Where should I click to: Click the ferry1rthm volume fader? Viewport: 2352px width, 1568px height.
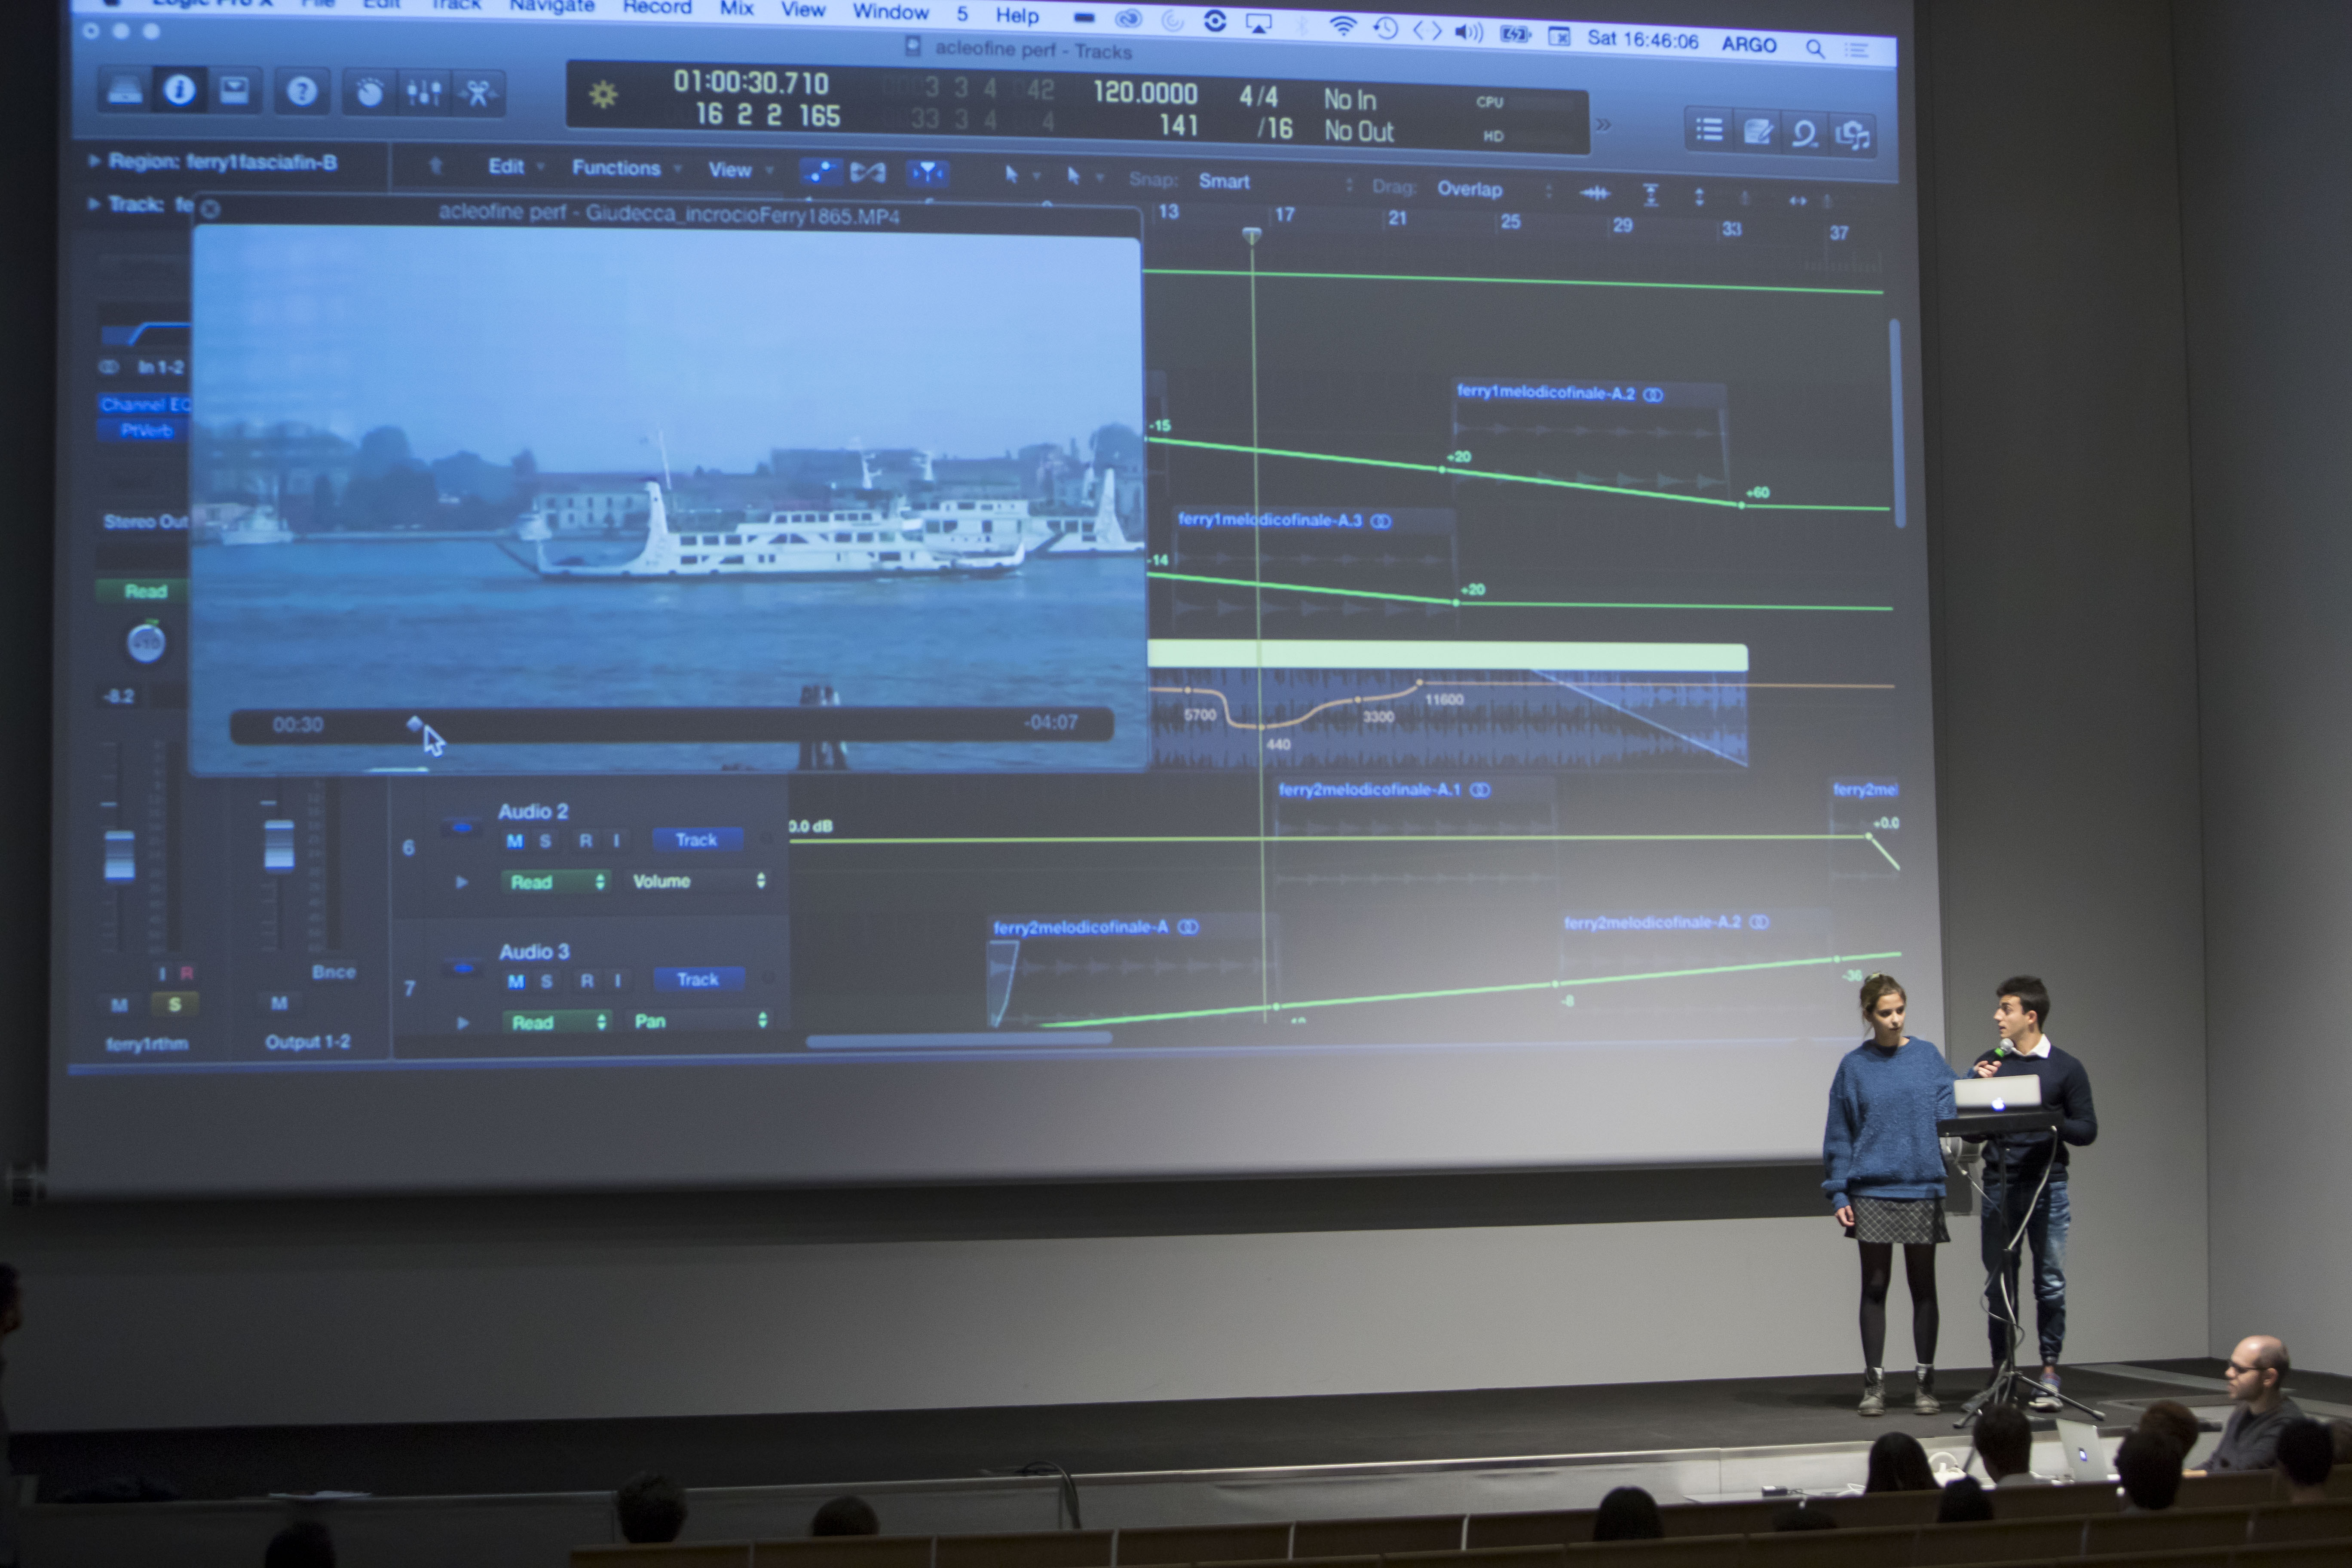coord(119,856)
